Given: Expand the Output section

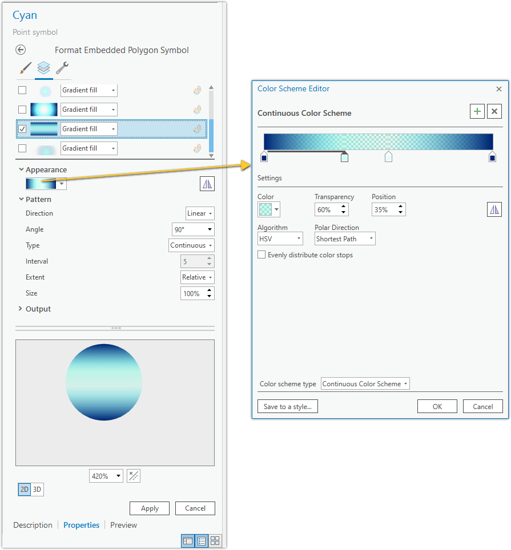Looking at the screenshot, I should coord(21,309).
